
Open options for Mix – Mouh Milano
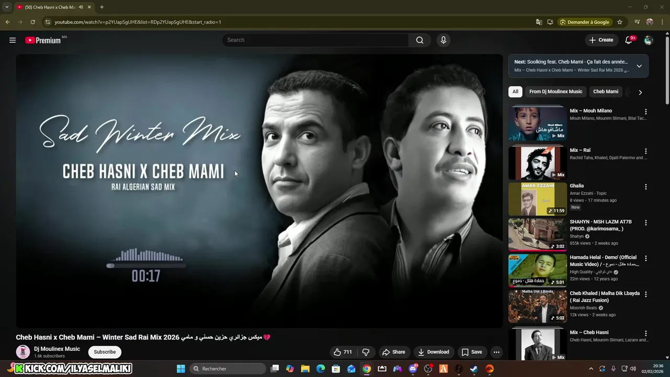click(645, 112)
